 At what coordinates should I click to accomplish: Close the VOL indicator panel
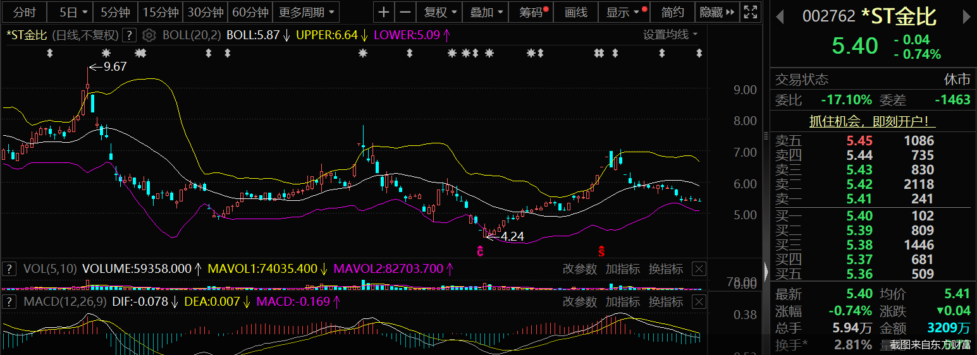click(699, 269)
